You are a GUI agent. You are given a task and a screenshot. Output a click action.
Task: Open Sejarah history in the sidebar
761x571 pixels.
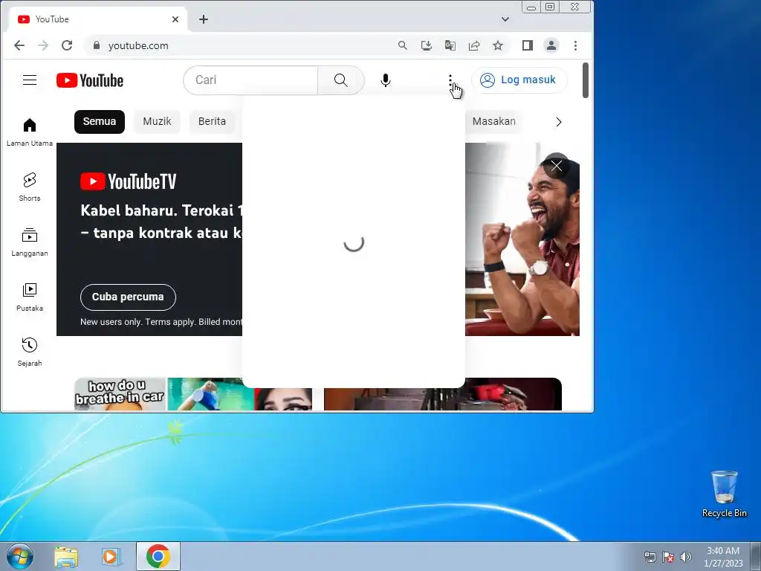tap(30, 352)
